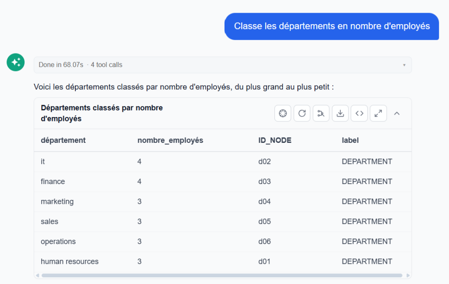Click the employee count 3 in human resources row

pyautogui.click(x=139, y=261)
